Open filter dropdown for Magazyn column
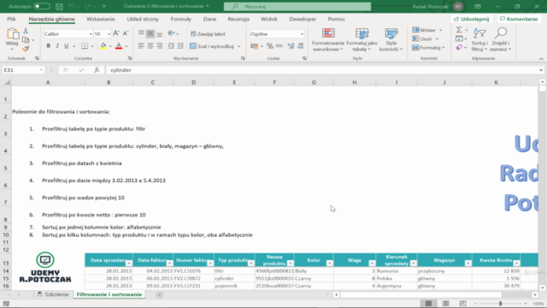The width and height of the screenshot is (547, 308). (x=468, y=264)
